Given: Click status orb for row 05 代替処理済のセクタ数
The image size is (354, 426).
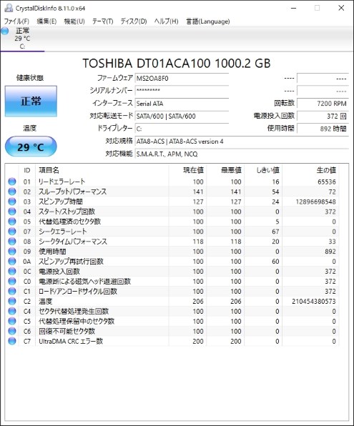Looking at the screenshot, I should coord(12,222).
